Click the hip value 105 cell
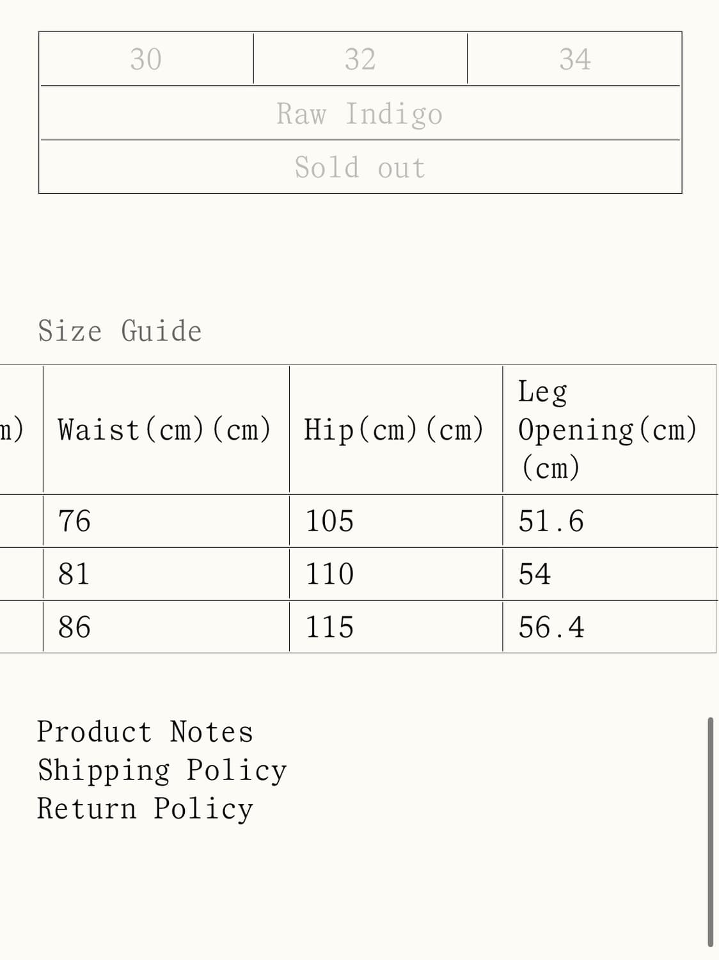Viewport: 719px width, 960px height. (396, 521)
